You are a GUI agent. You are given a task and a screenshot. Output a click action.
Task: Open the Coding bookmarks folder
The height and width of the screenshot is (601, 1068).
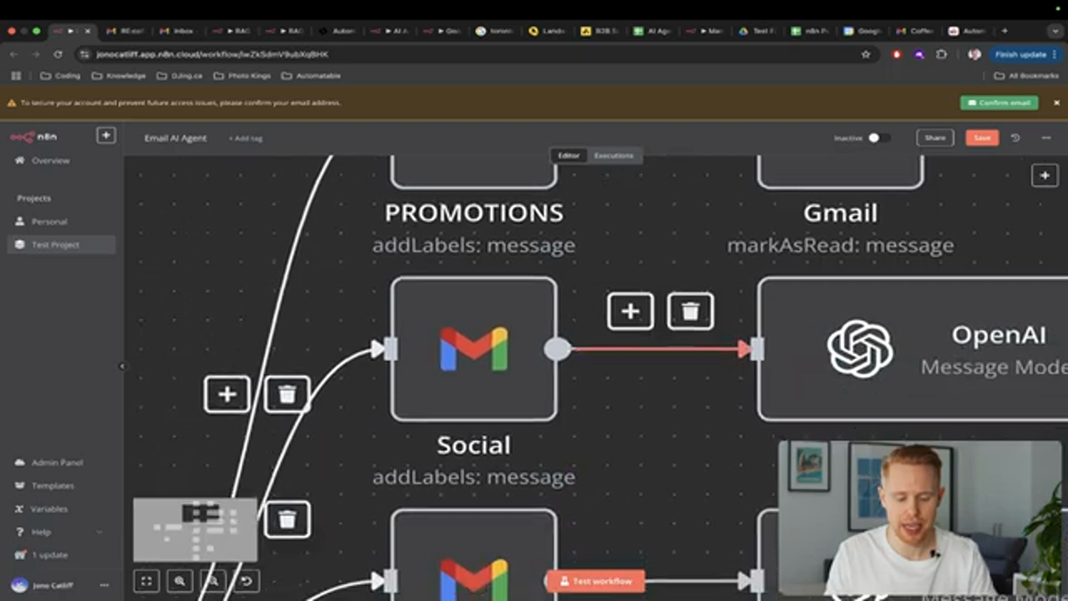pos(61,76)
